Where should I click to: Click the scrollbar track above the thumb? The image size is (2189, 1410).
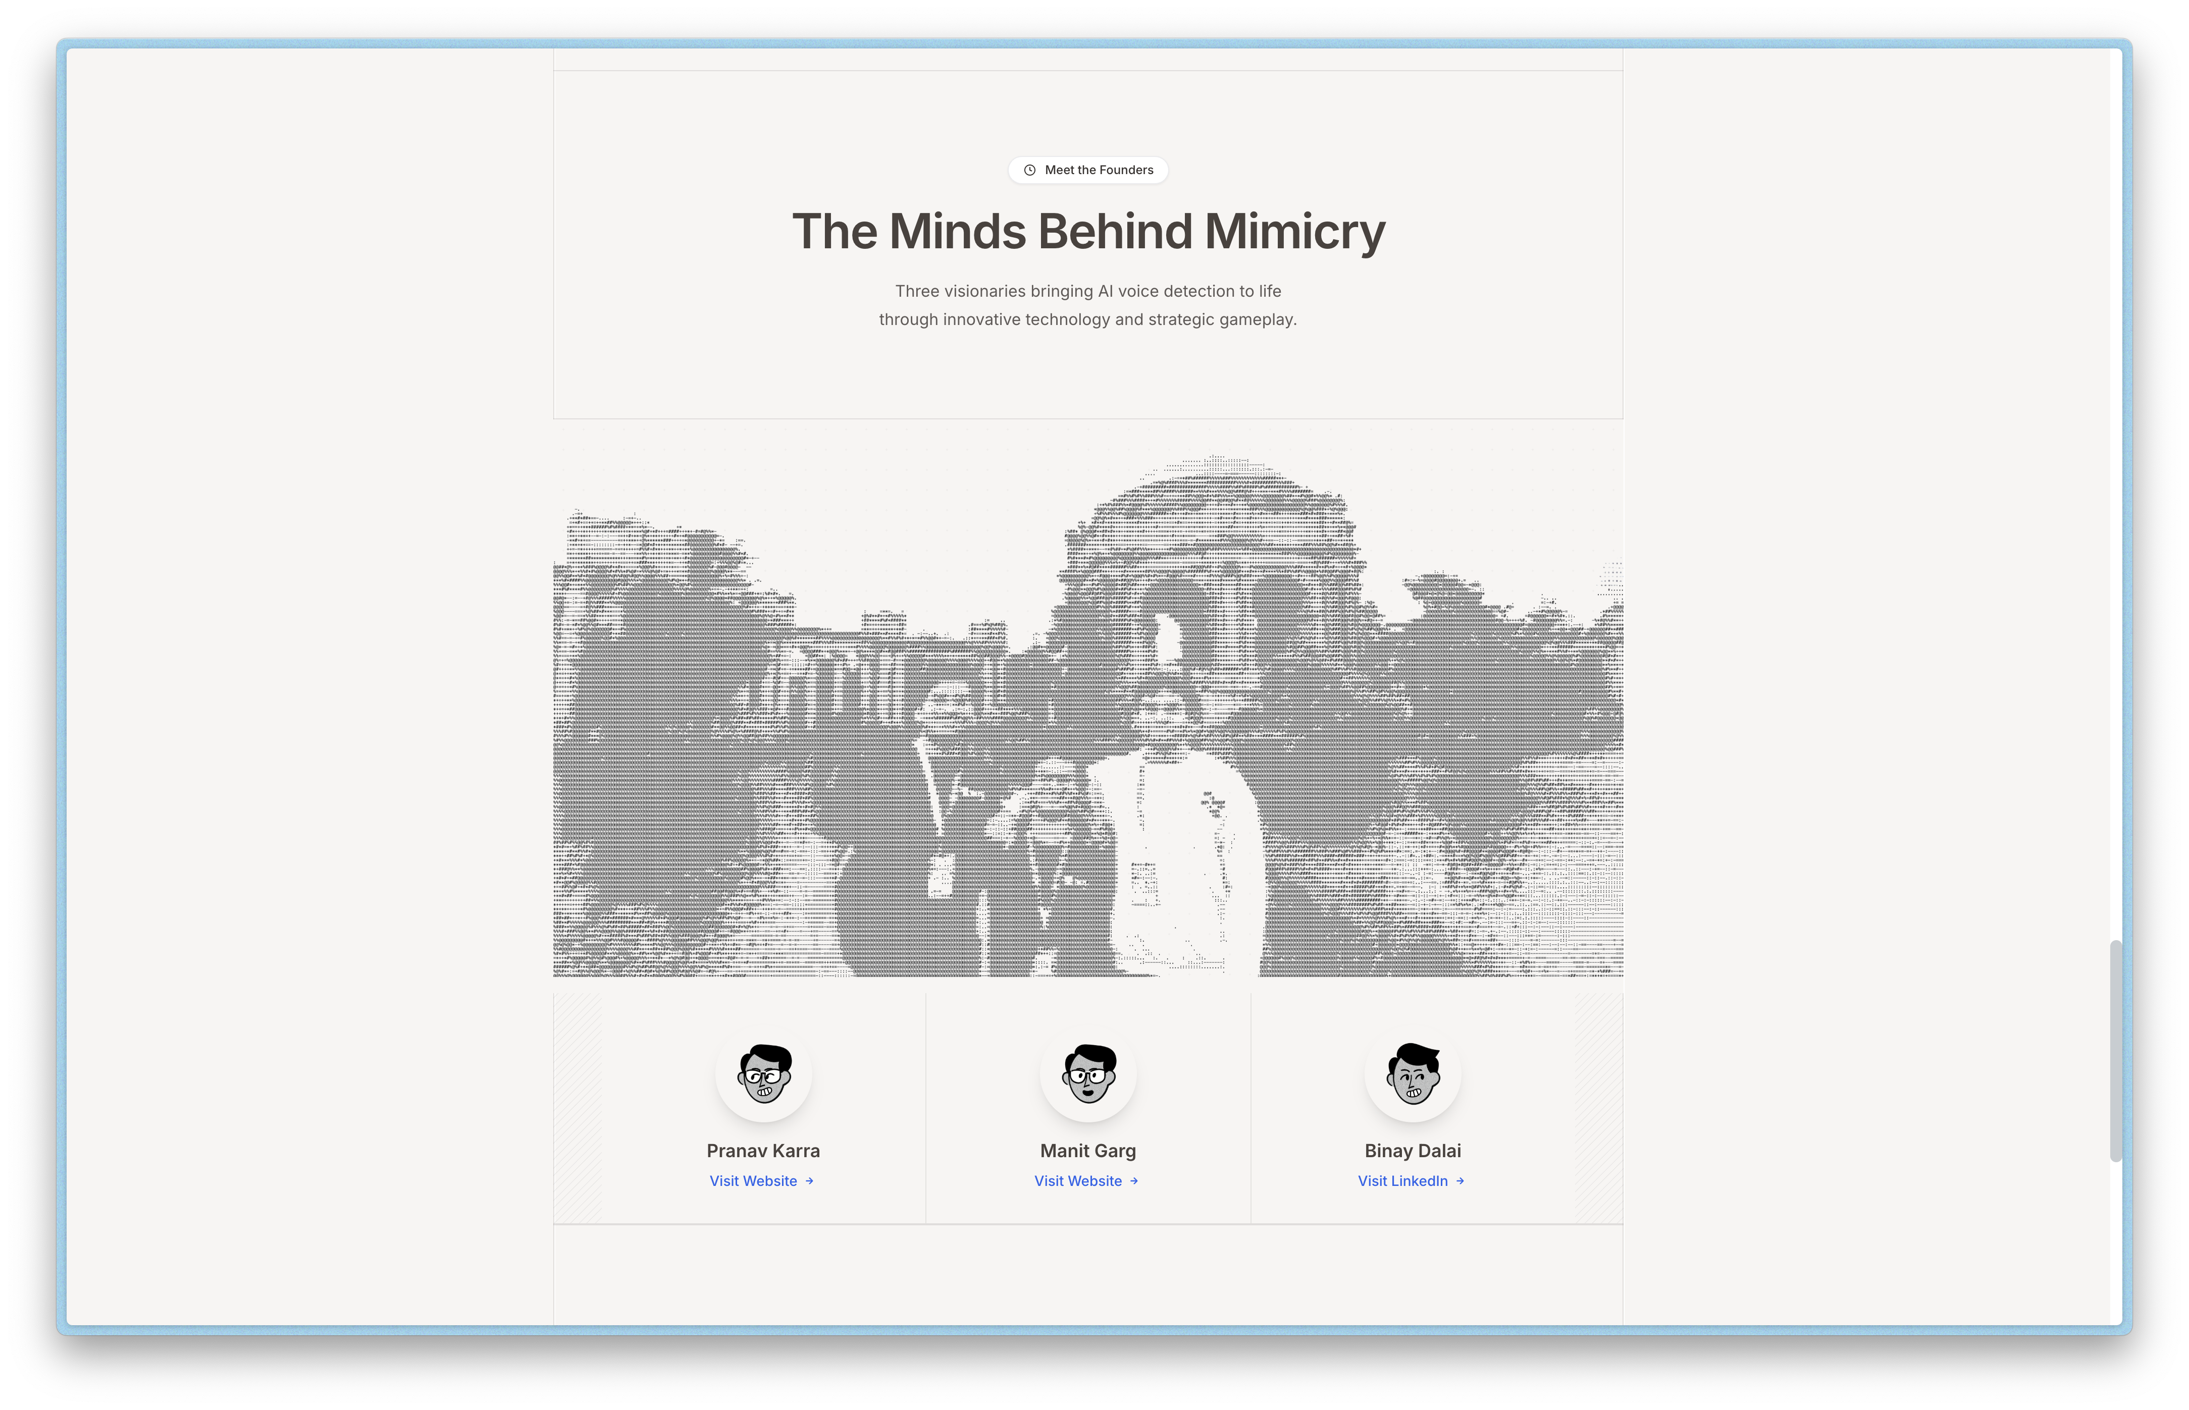click(2116, 495)
